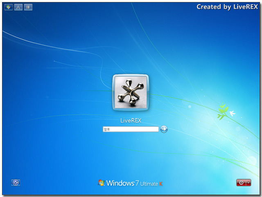Toggle the half/full width character button
Image resolution: width=262 pixels, height=197 pixels.
click(x=28, y=7)
